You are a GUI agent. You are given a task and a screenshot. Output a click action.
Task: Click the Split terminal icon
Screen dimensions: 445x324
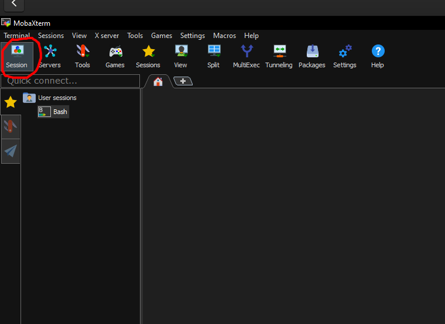pos(214,56)
